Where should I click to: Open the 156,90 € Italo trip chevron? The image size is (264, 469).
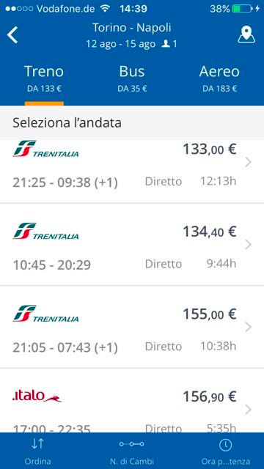(x=248, y=410)
